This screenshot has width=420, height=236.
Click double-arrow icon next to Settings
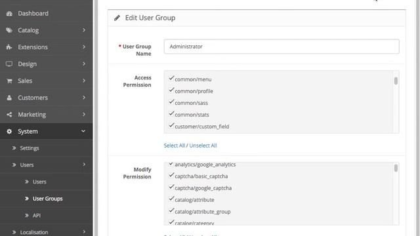click(14, 148)
